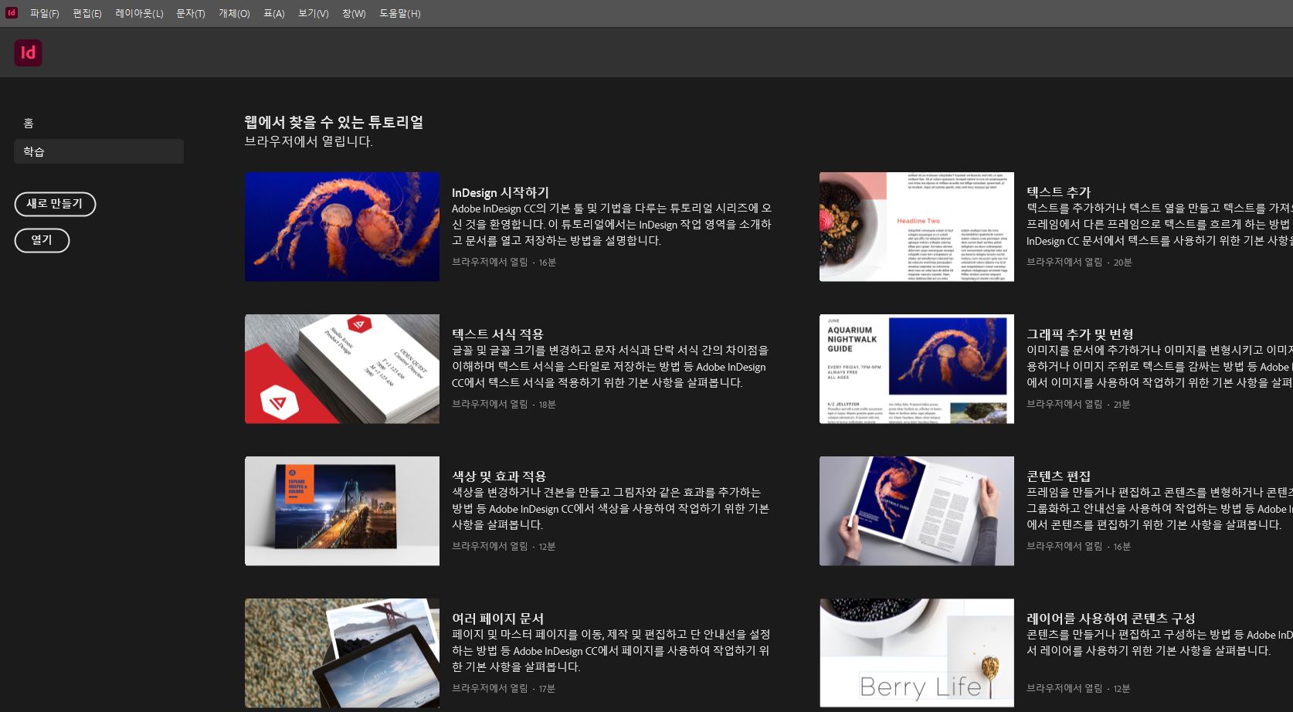The width and height of the screenshot is (1293, 712).
Task: Open the 색상 및 효과 적용 tutorial title
Action: (499, 476)
